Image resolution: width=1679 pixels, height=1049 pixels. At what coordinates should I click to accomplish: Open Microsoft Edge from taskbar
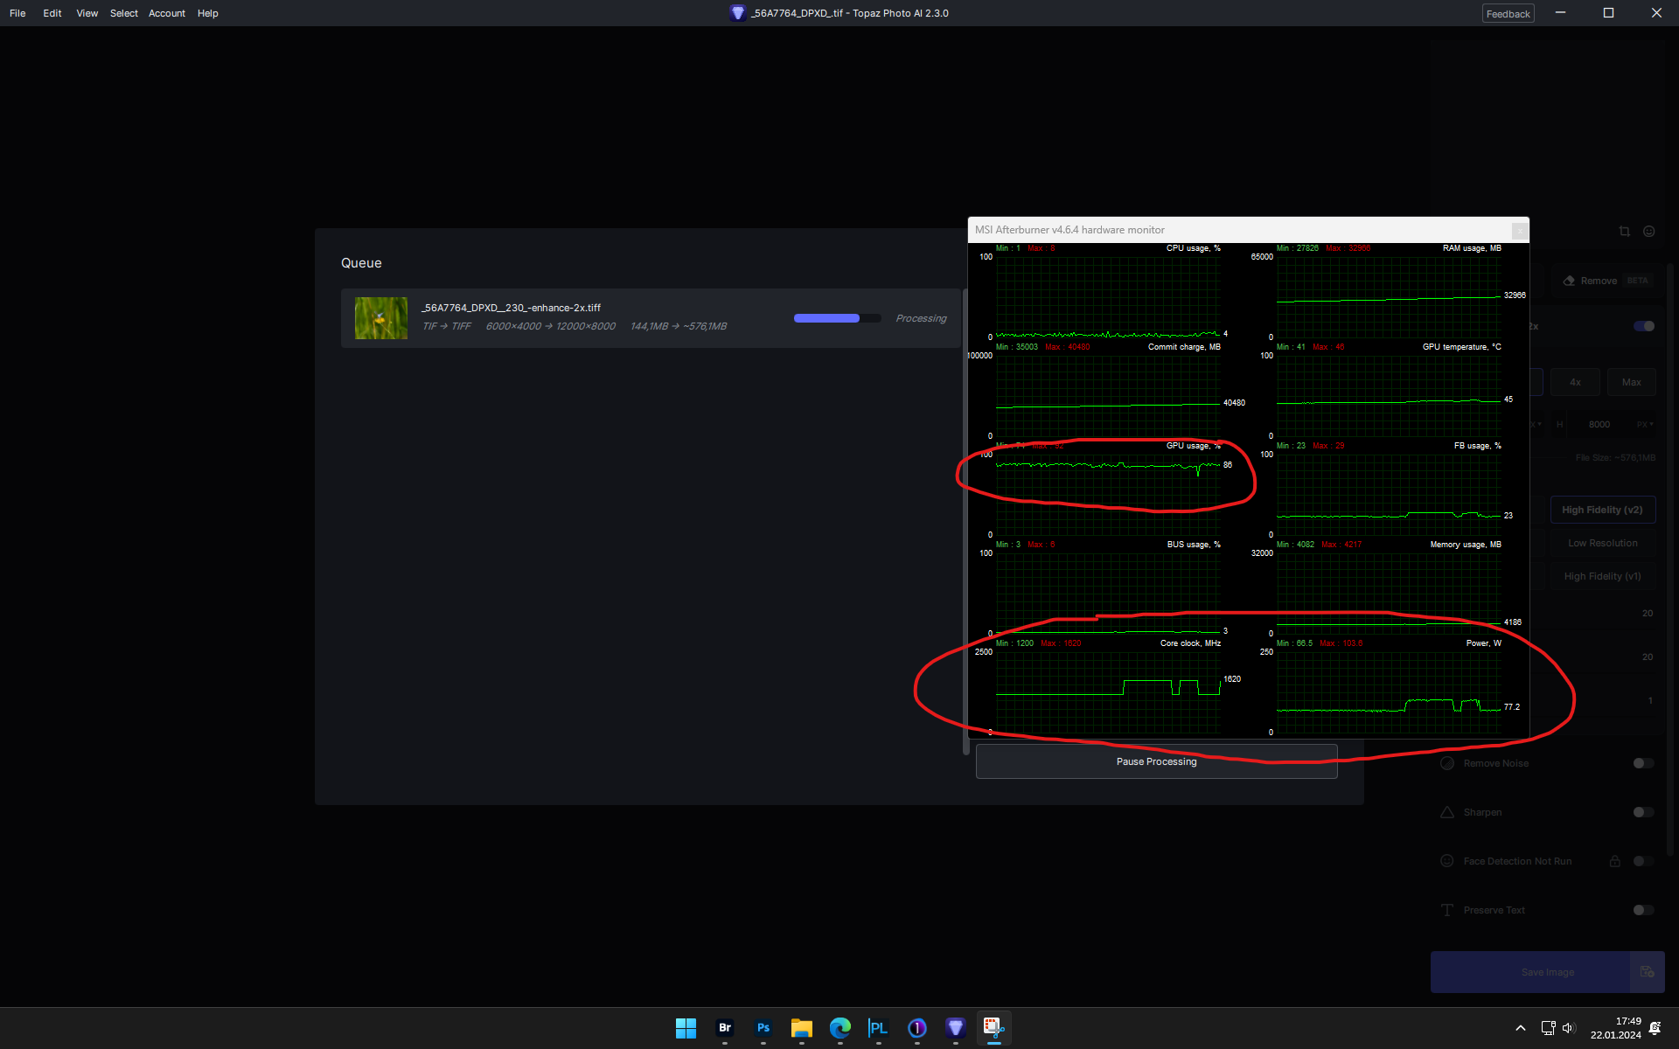pyautogui.click(x=839, y=1028)
